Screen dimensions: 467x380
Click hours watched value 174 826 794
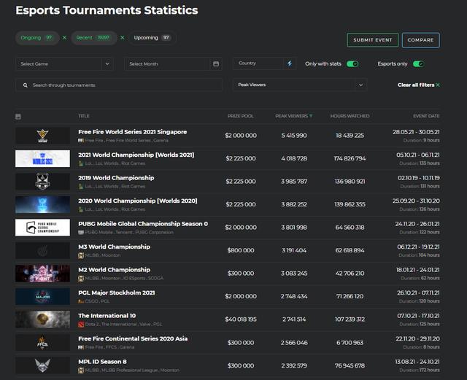pyautogui.click(x=350, y=158)
